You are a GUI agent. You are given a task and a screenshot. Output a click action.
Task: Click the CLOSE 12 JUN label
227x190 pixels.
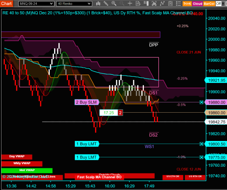coord(189,169)
